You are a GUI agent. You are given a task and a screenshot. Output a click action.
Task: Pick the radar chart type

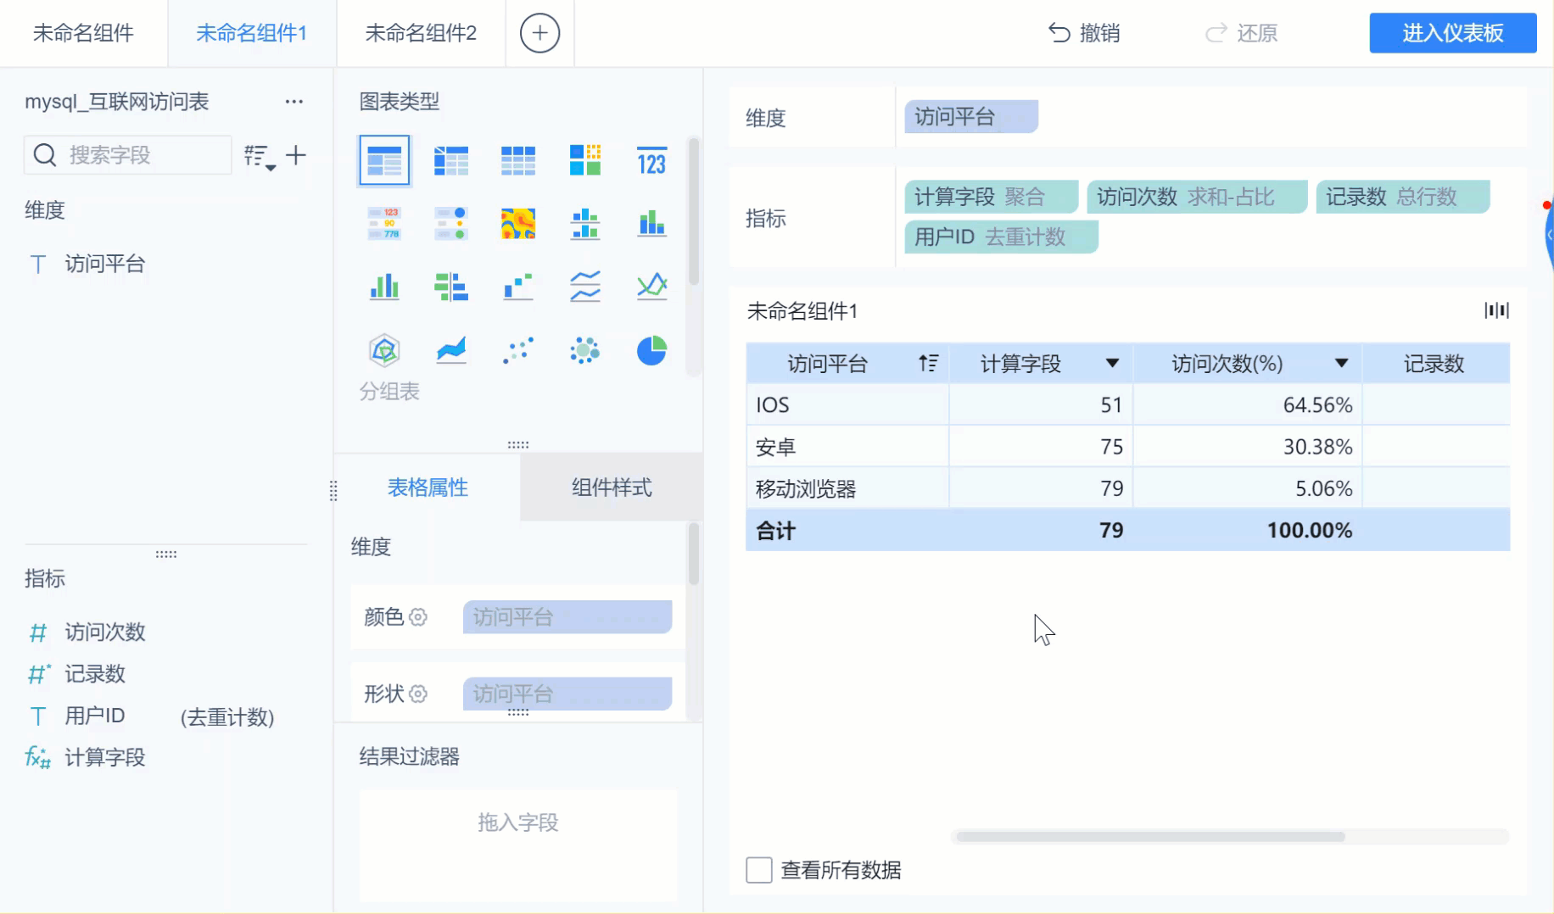(384, 350)
